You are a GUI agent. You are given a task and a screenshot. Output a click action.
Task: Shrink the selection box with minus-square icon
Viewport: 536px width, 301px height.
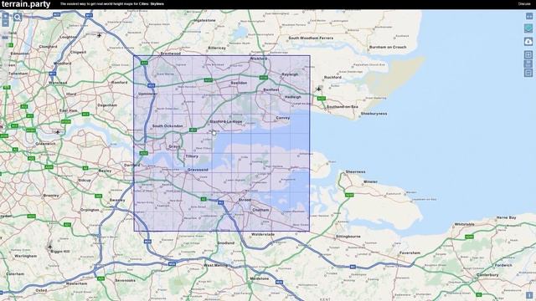[x=528, y=73]
